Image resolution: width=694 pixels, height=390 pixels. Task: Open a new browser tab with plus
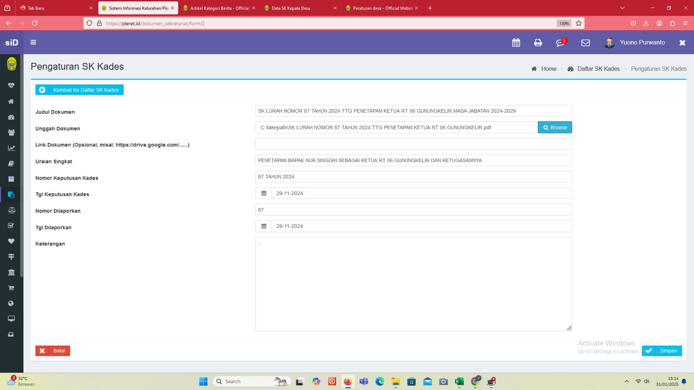pos(430,8)
